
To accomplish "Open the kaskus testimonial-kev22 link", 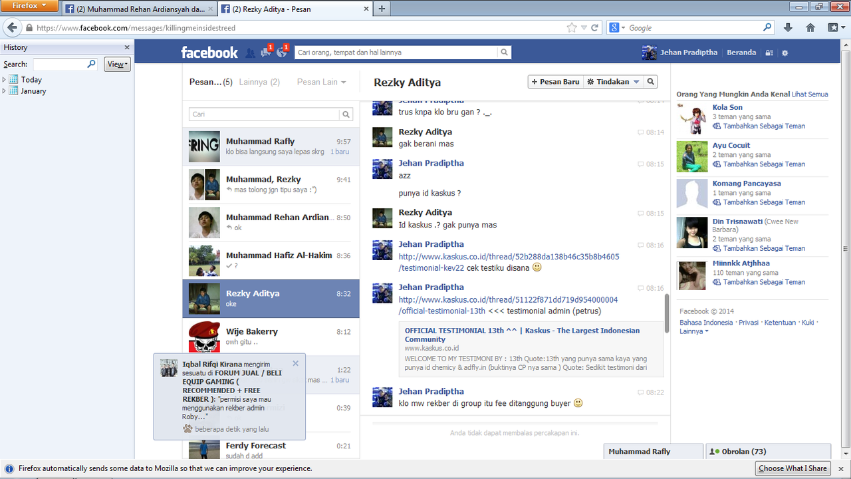I will point(509,262).
